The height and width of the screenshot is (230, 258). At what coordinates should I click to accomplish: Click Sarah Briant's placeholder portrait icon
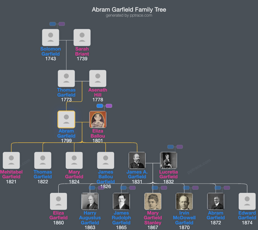click(82, 37)
